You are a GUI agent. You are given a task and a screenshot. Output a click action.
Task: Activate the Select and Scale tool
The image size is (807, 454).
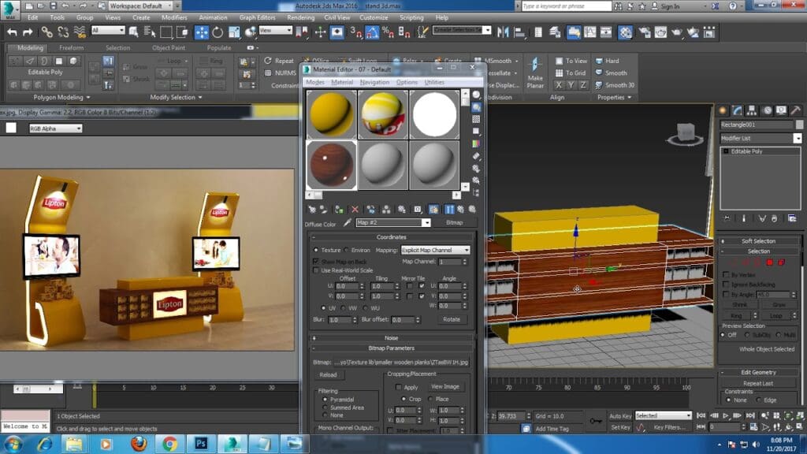click(234, 32)
